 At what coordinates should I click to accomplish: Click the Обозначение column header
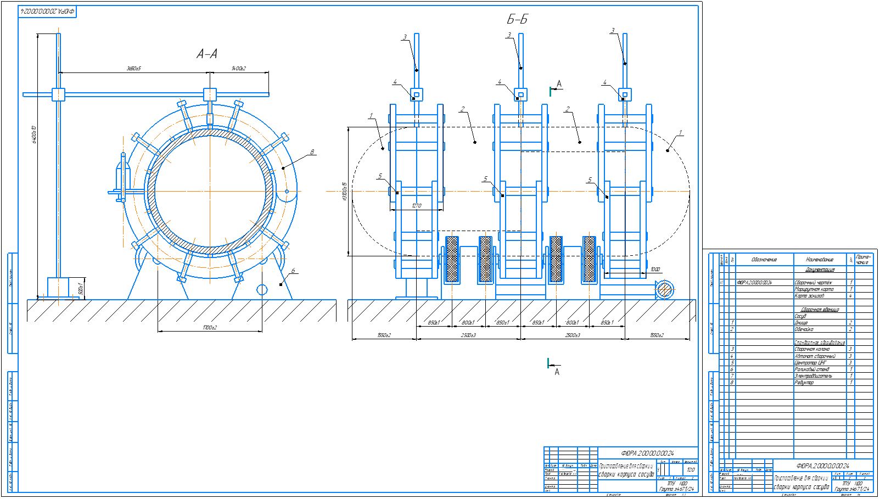click(x=764, y=259)
